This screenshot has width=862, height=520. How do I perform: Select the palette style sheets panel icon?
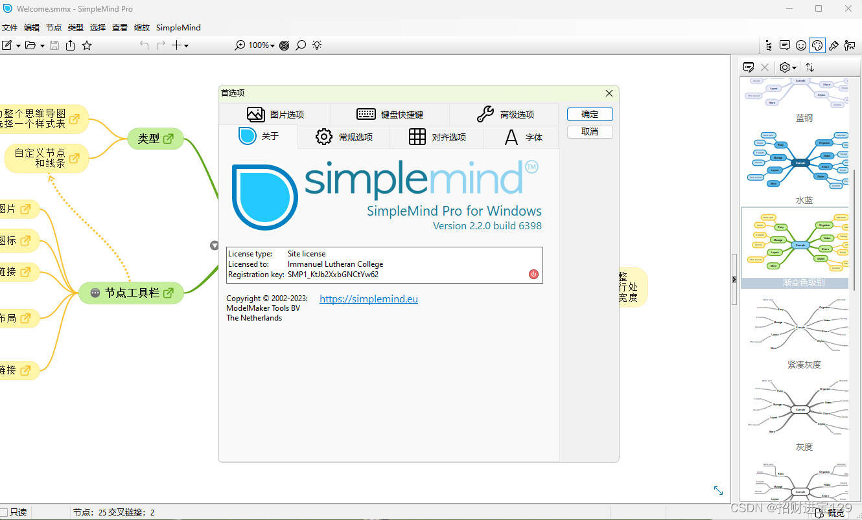(817, 45)
